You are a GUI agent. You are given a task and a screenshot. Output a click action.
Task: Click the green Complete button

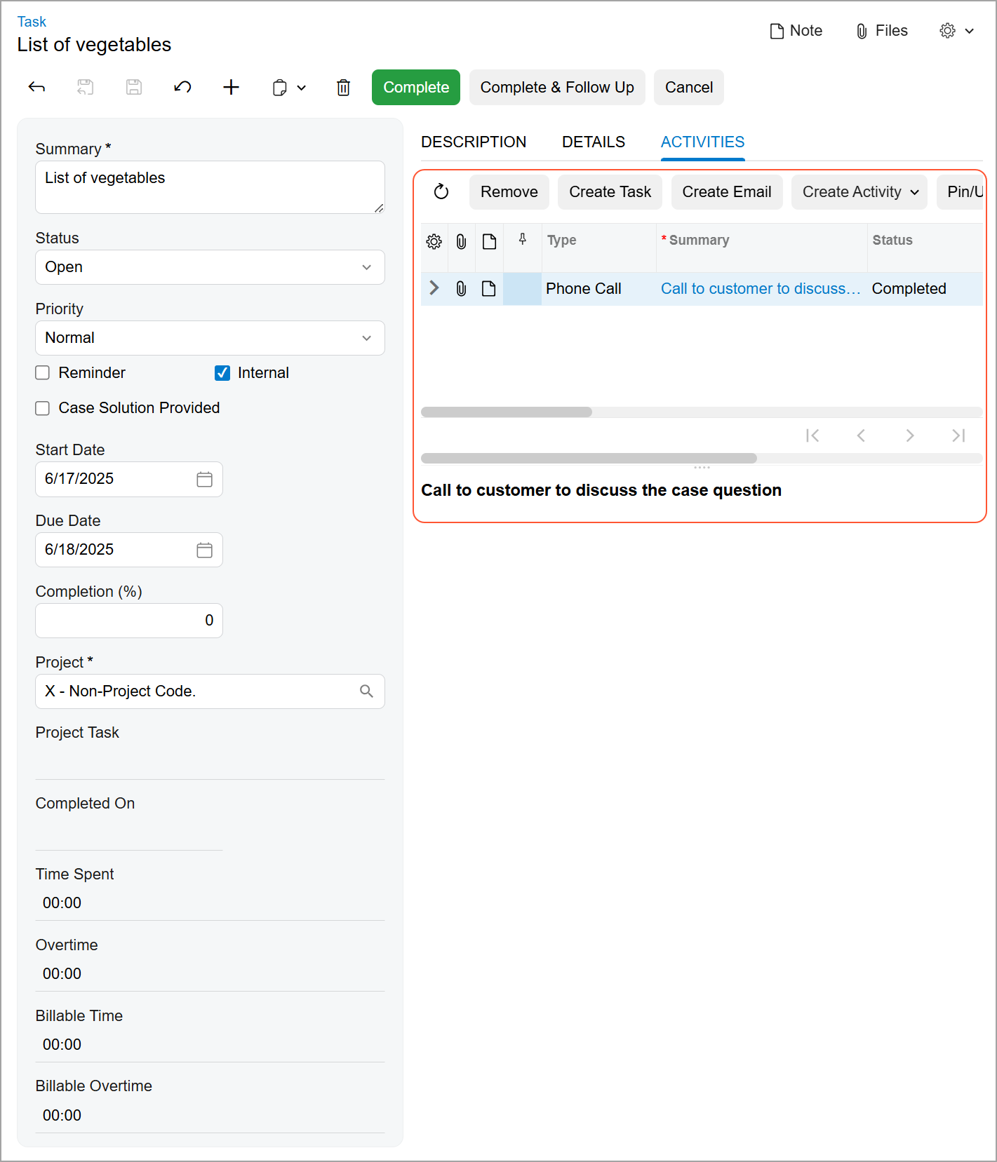point(416,87)
